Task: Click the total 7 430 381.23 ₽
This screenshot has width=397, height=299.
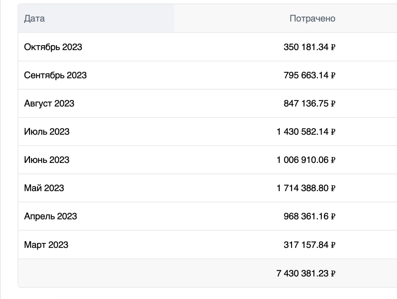Action: pos(306,273)
